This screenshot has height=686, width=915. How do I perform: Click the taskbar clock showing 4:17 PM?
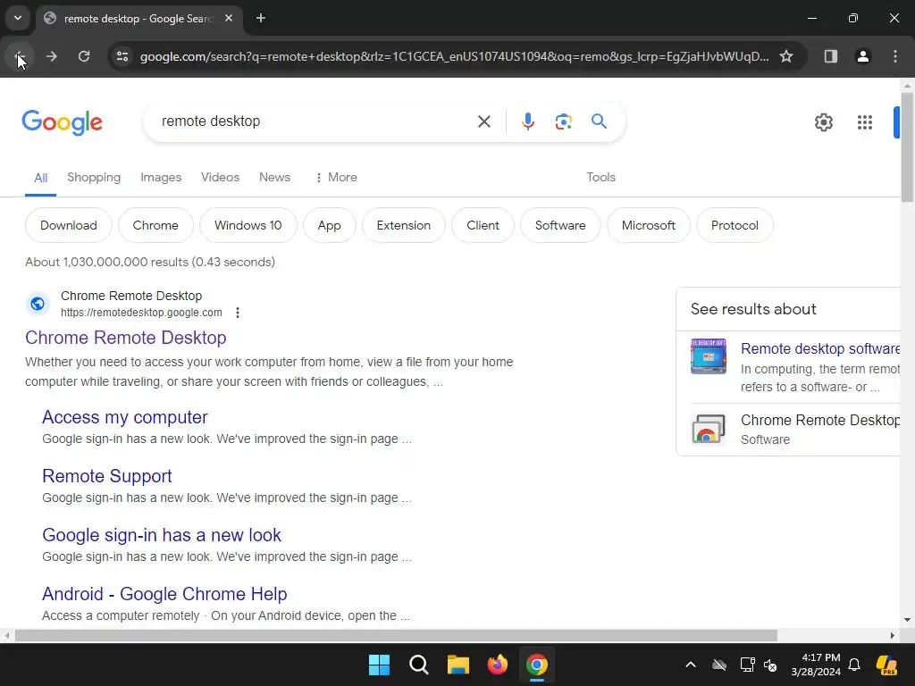pyautogui.click(x=816, y=665)
